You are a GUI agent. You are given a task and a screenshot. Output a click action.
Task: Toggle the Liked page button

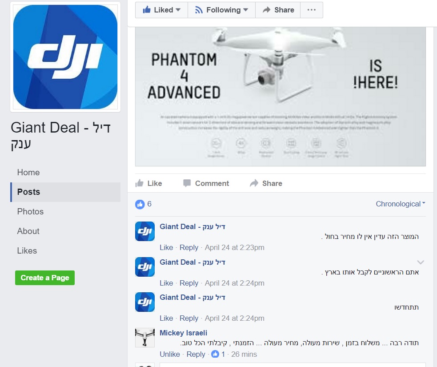click(x=161, y=10)
